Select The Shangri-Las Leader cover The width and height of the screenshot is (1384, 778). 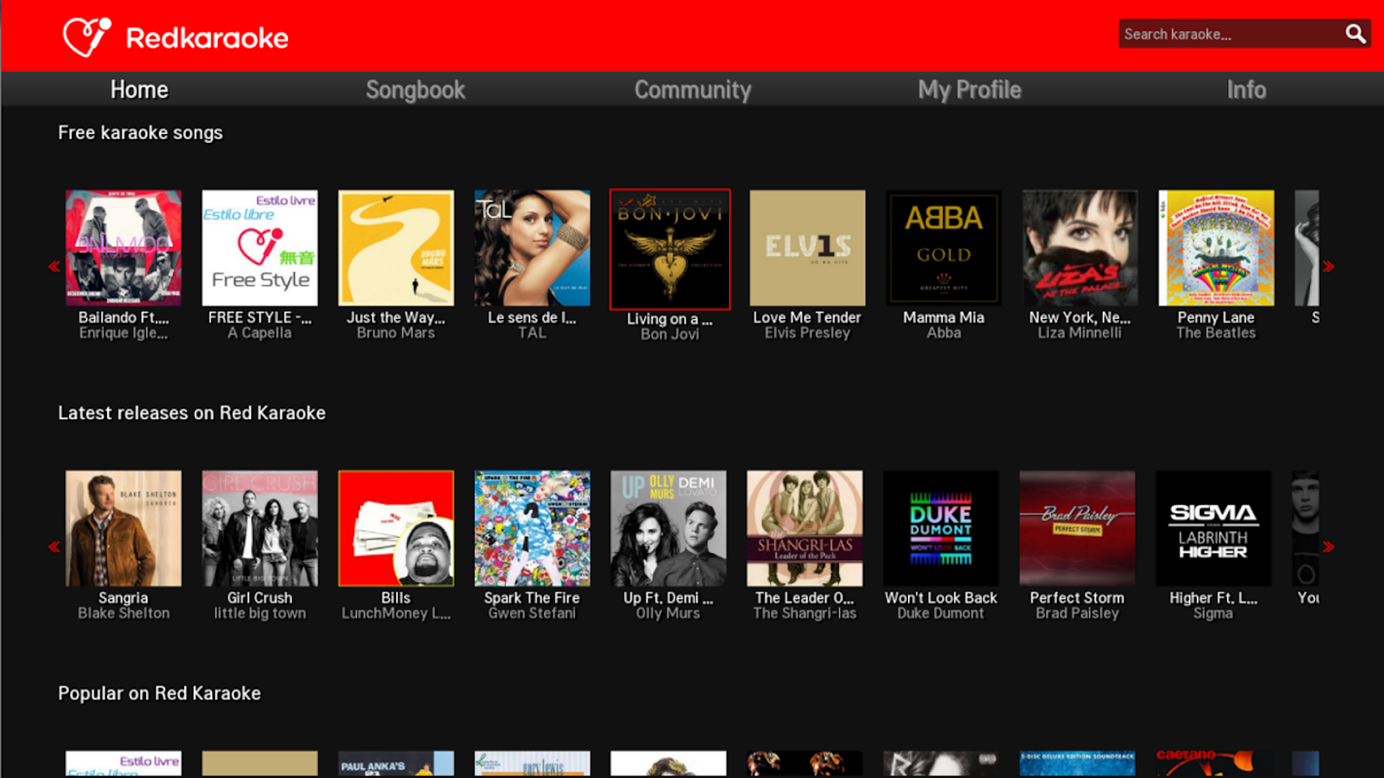click(805, 529)
